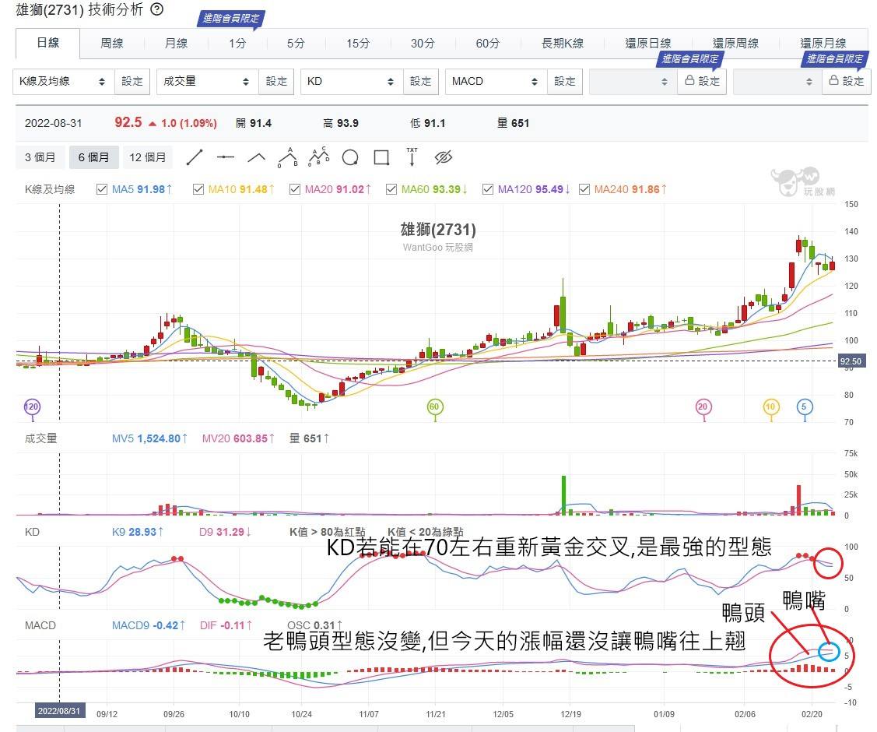Click the D9 31.29 indicator value
Viewport: 877px width, 732px height.
click(225, 532)
